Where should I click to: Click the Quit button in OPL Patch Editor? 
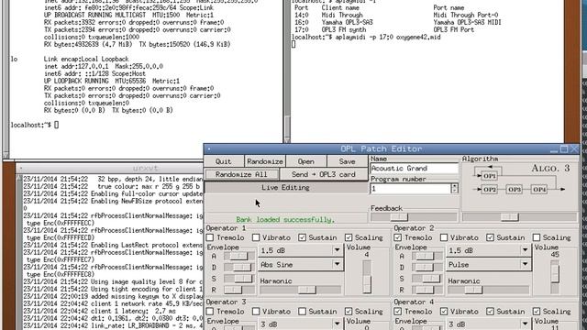point(224,161)
